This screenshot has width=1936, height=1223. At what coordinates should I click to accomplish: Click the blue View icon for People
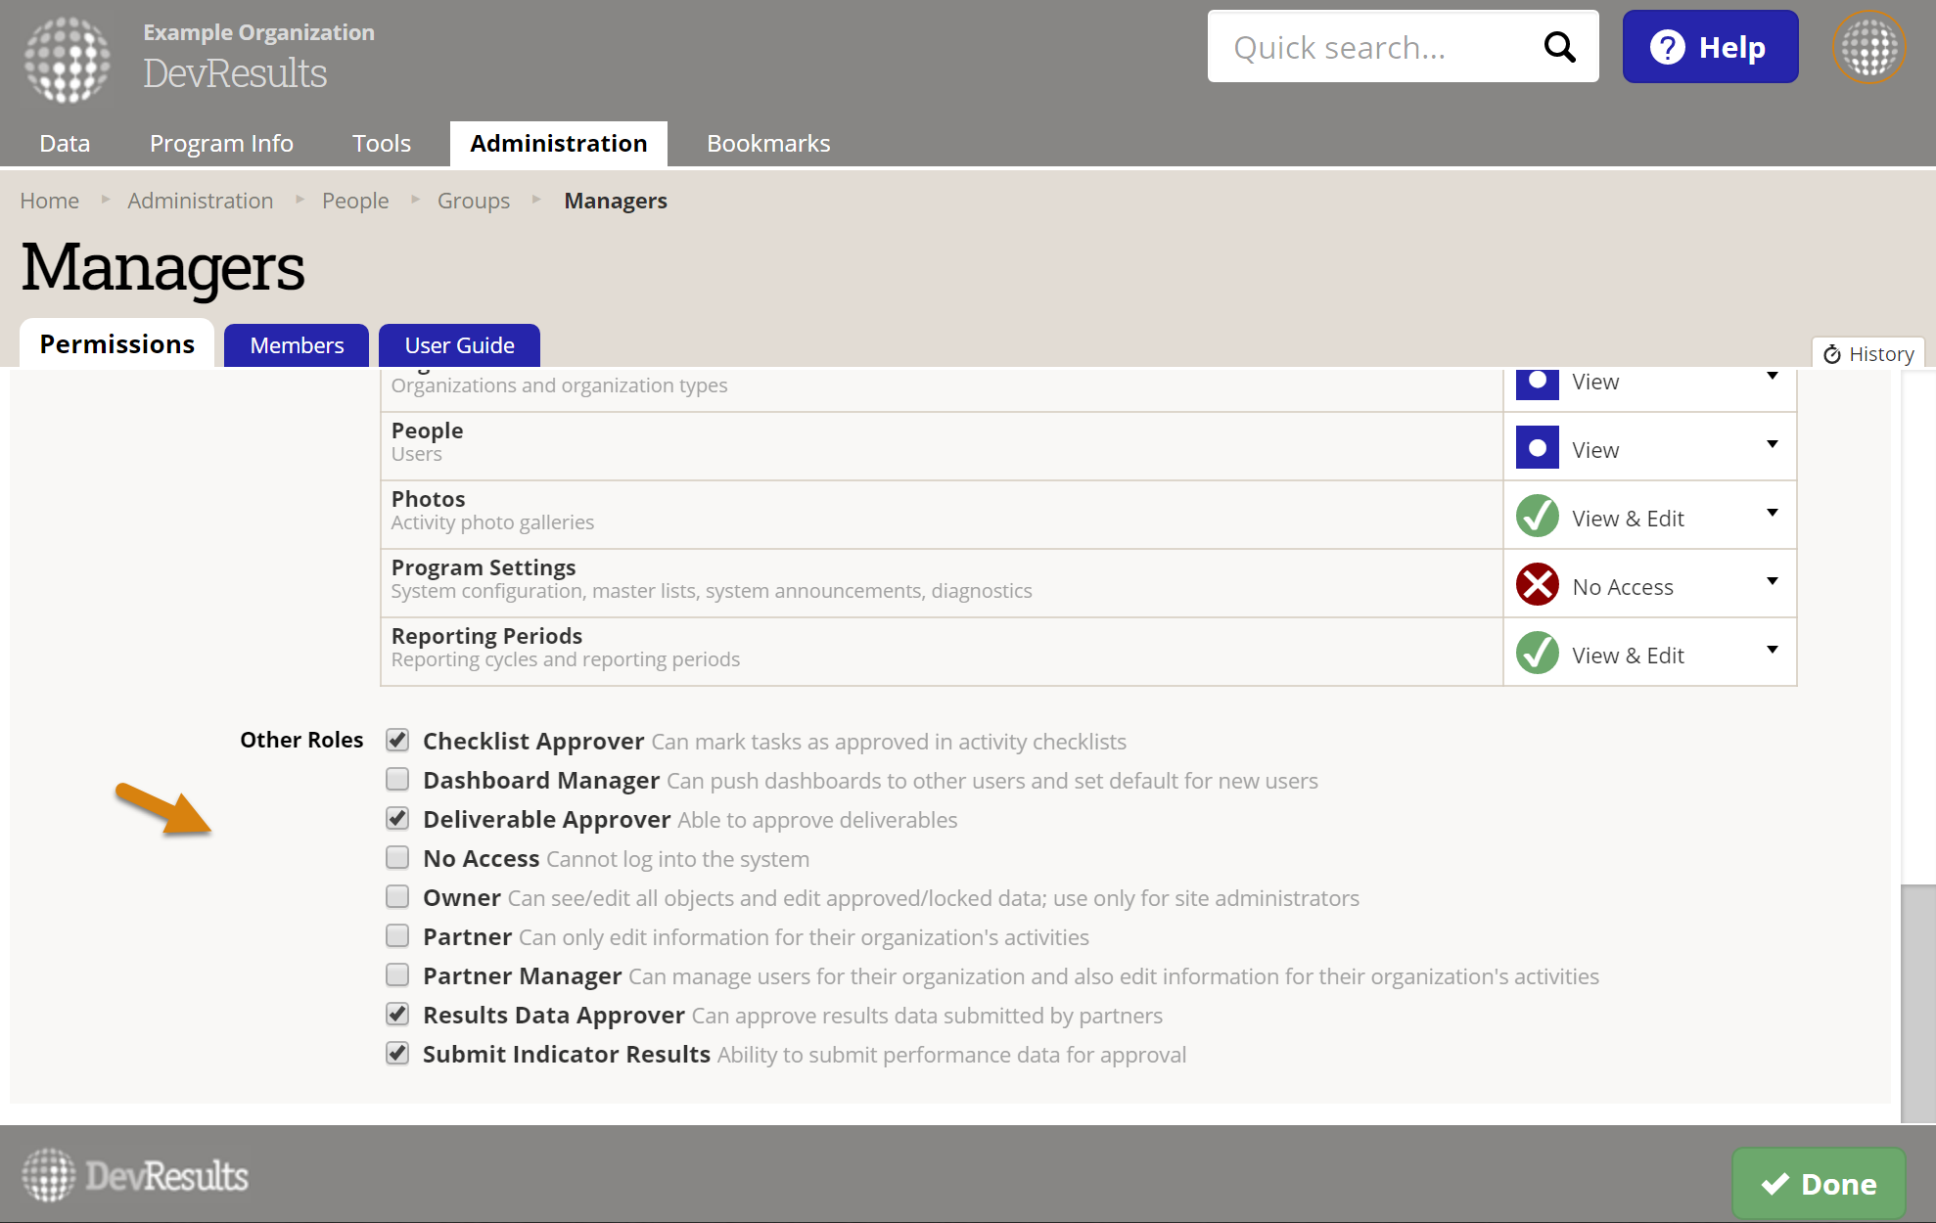(1537, 447)
